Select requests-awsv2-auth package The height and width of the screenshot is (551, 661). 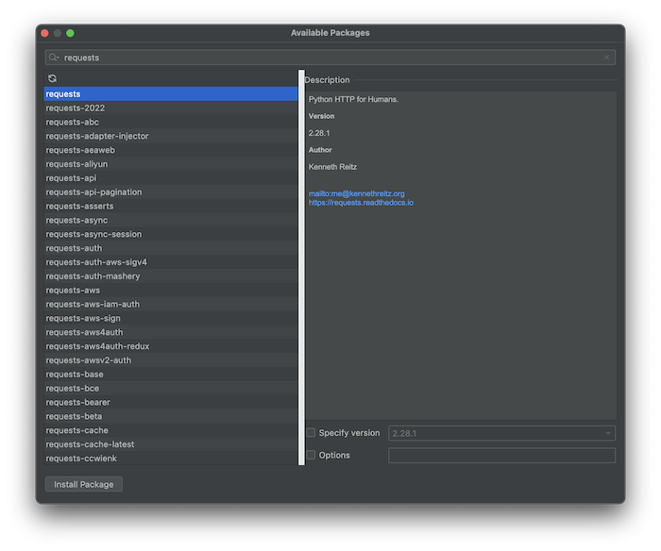(171, 360)
